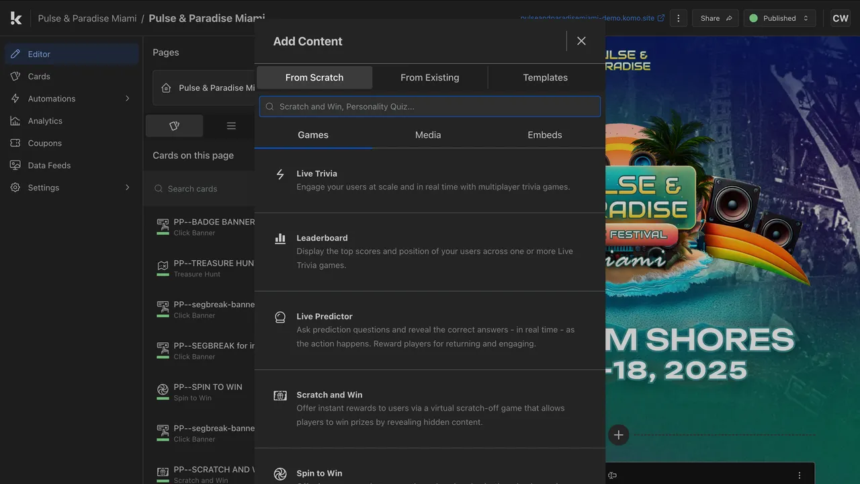Image resolution: width=860 pixels, height=484 pixels.
Task: Click the Live Trivia lightning icon
Action: click(x=280, y=174)
